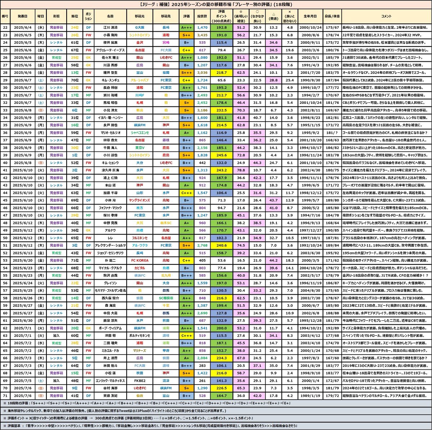The image size is (432, 430).
Task: Select player name ミカエル・ドカ
Action: 110,350
